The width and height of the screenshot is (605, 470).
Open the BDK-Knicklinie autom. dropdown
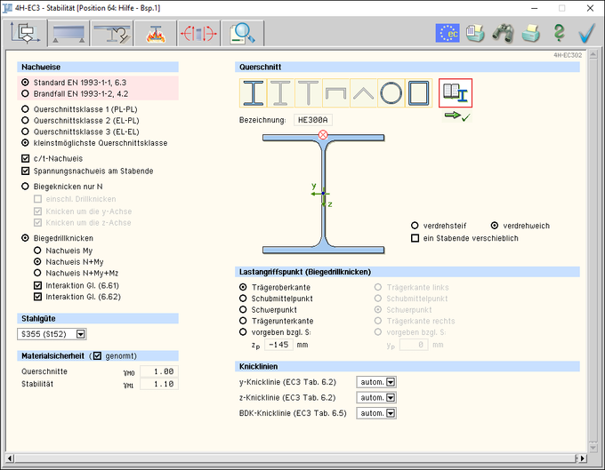(390, 413)
